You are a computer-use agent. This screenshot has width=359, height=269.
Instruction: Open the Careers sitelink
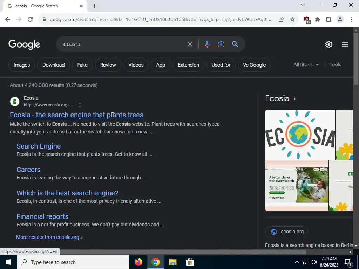point(28,170)
